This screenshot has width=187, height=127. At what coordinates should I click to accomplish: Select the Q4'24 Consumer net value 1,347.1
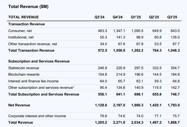(119, 31)
